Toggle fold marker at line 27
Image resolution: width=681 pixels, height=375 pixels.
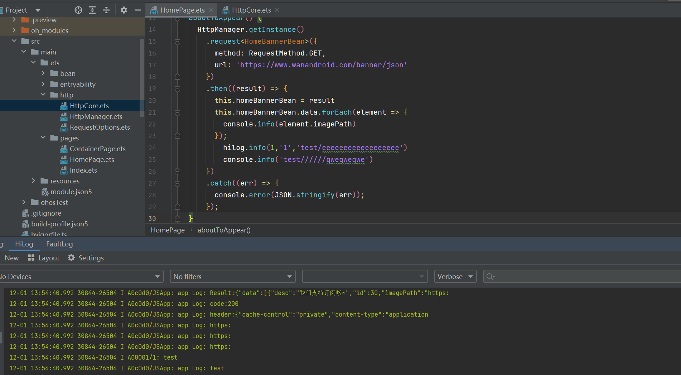pos(177,183)
